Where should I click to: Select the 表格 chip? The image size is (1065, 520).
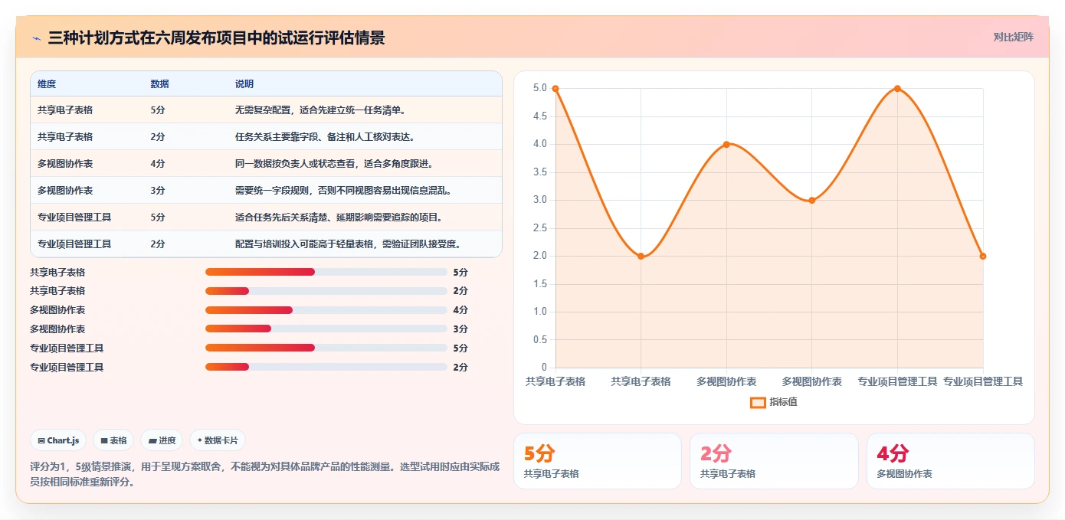pyautogui.click(x=113, y=440)
